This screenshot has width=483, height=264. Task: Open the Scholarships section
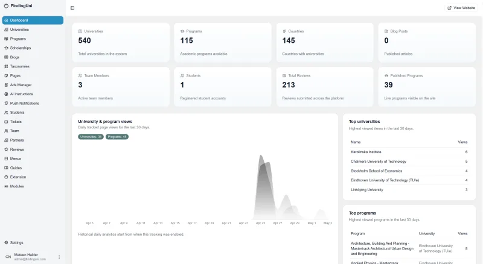[x=33, y=48]
